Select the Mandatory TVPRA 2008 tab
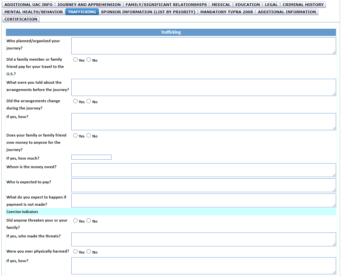The width and height of the screenshot is (343, 276). [226, 12]
